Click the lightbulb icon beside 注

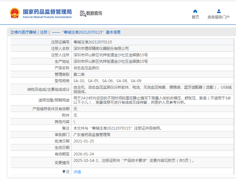tap(64, 171)
